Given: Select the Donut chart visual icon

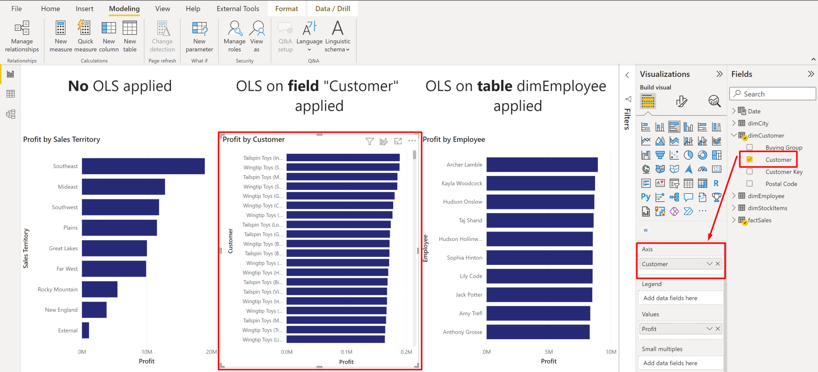Looking at the screenshot, I should click(702, 155).
